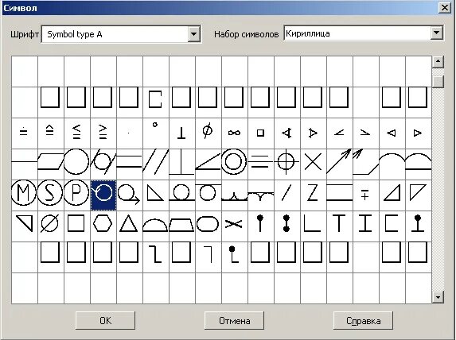
Task: Click the highlighted circular arrow symbol
Action: (103, 195)
